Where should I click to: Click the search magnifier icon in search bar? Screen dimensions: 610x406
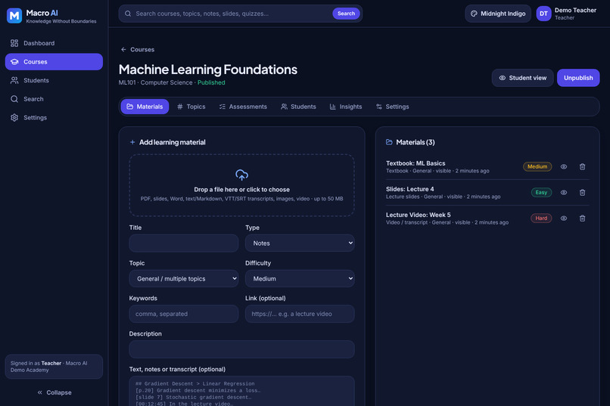tap(128, 14)
